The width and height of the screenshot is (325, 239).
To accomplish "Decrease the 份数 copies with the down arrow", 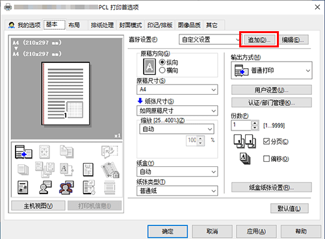I will (x=255, y=127).
